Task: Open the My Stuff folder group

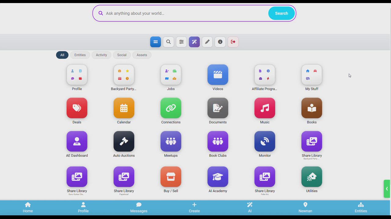Action: (312, 75)
